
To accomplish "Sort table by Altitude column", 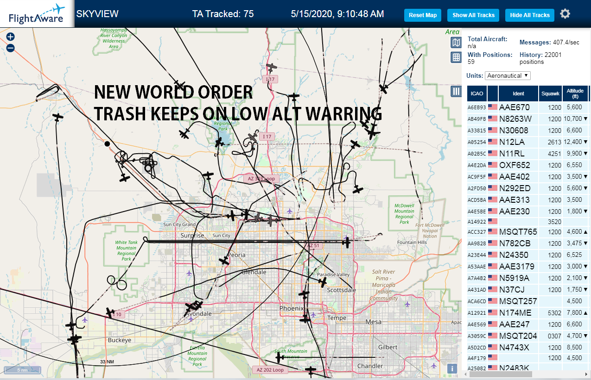I will pos(575,93).
